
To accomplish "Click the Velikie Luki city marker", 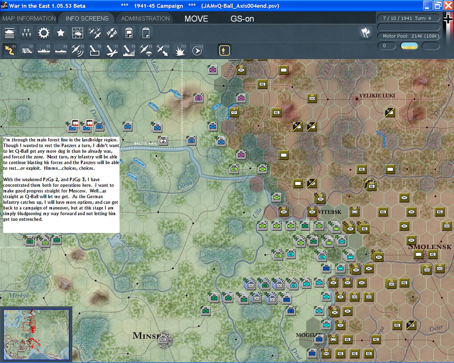I will pyautogui.click(x=357, y=99).
